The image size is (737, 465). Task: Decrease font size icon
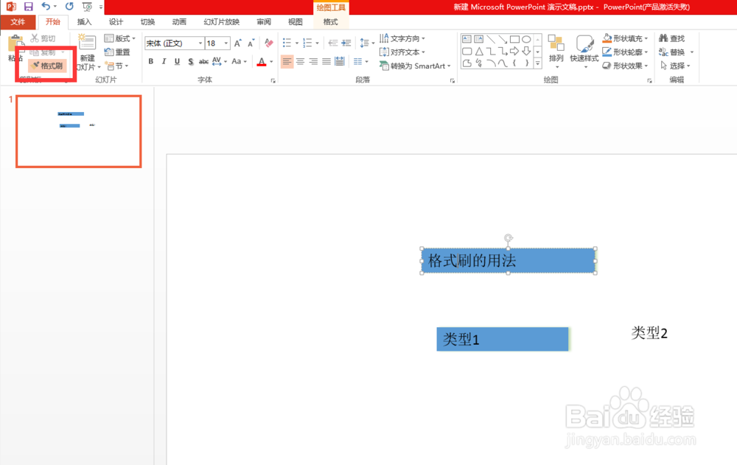click(x=251, y=43)
